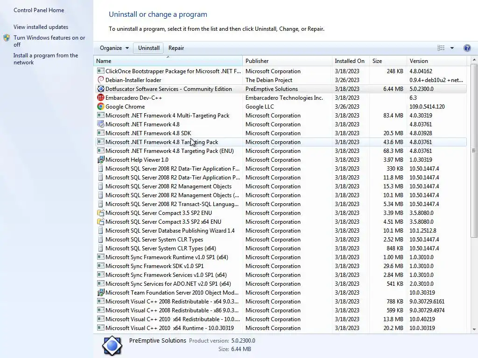Click the Microsoft .NET Framework 4.8 icon

coord(101,124)
